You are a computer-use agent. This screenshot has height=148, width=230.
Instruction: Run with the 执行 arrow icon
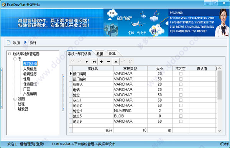tap(25, 43)
